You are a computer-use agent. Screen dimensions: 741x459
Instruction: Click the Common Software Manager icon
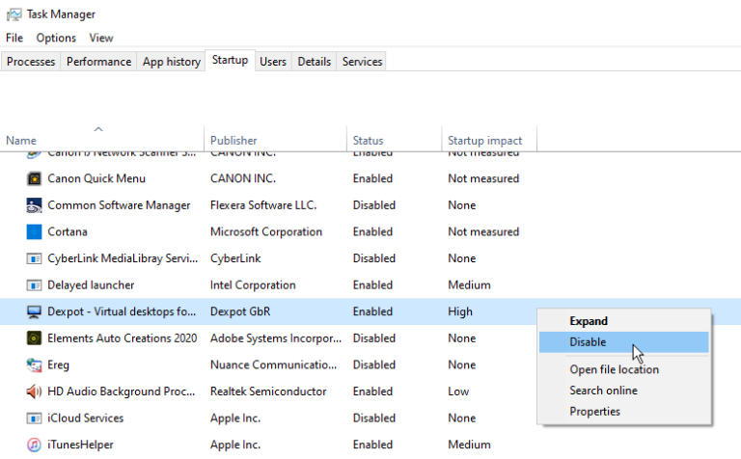pyautogui.click(x=34, y=205)
